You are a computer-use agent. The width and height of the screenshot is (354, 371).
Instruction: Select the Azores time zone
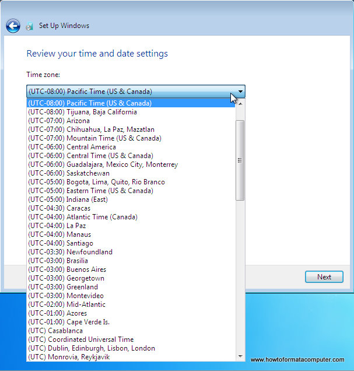pyautogui.click(x=131, y=313)
